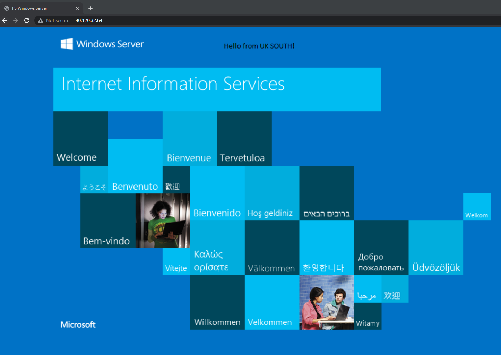Click the Hello from UK SOUTH! text
Viewport: 501px width, 355px height.
[x=259, y=46]
